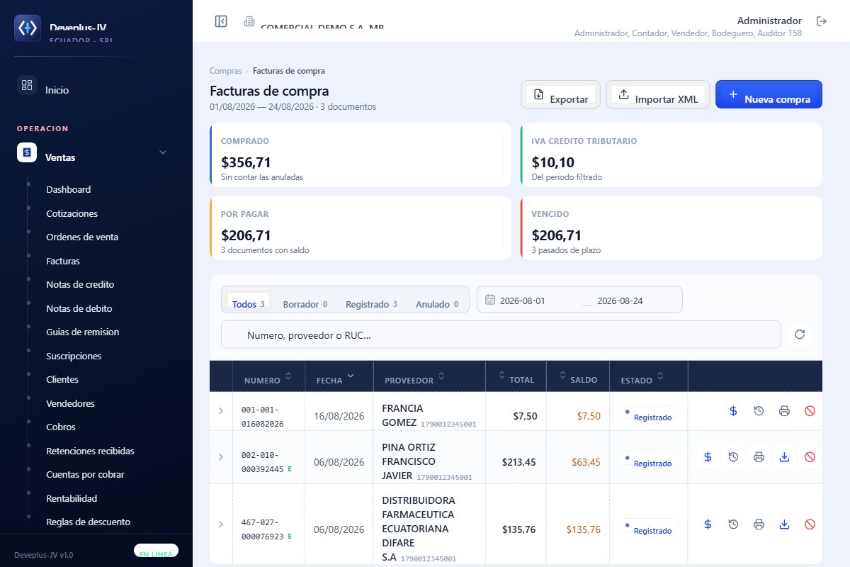Open the Importar XML dialog
This screenshot has width=850, height=567.
(658, 94)
